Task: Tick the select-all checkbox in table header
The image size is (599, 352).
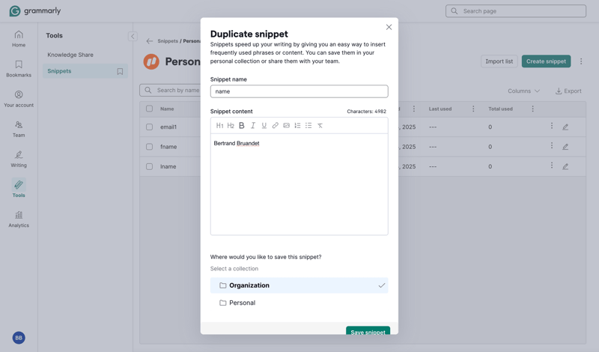Action: click(x=149, y=109)
